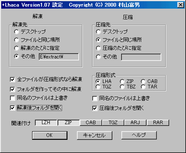Close the Lhaca settings dialog

tap(181, 5)
